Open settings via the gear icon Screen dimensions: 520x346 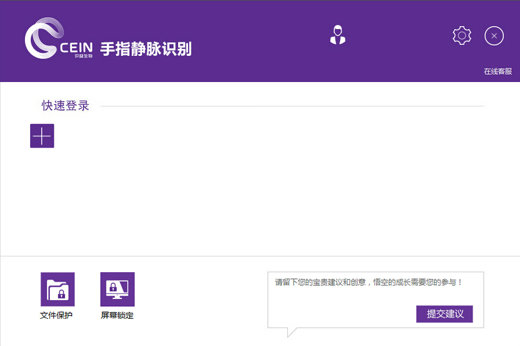coord(462,36)
